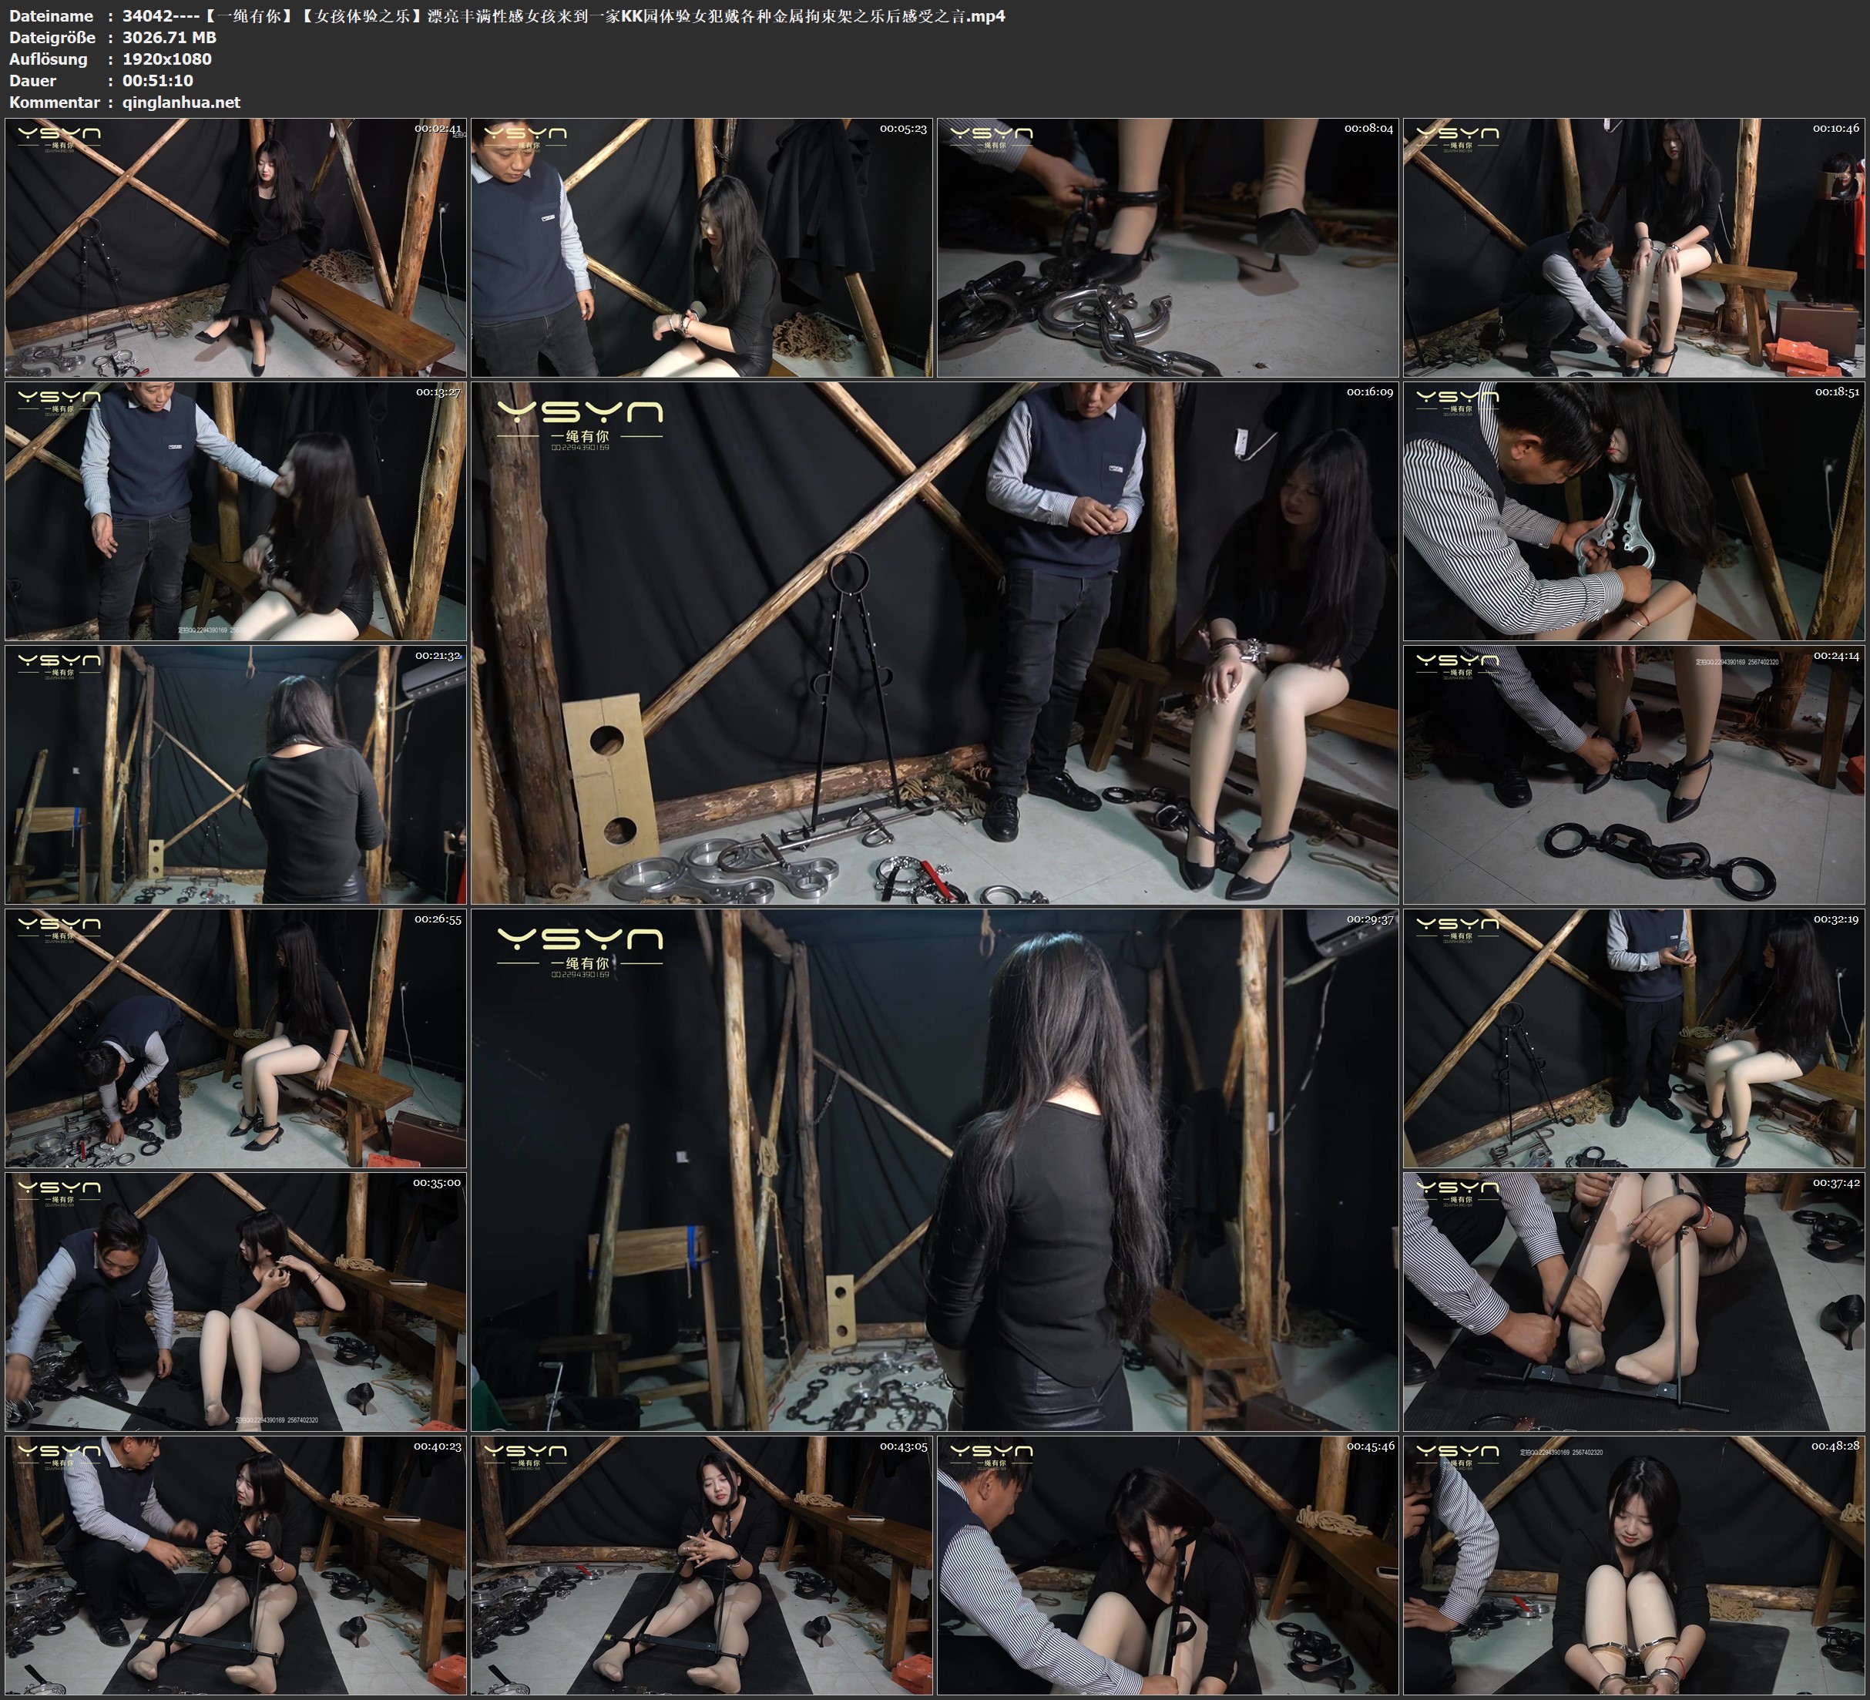Open the frame at 00:05:23
Screen dimensions: 1870x1700
[x=701, y=247]
